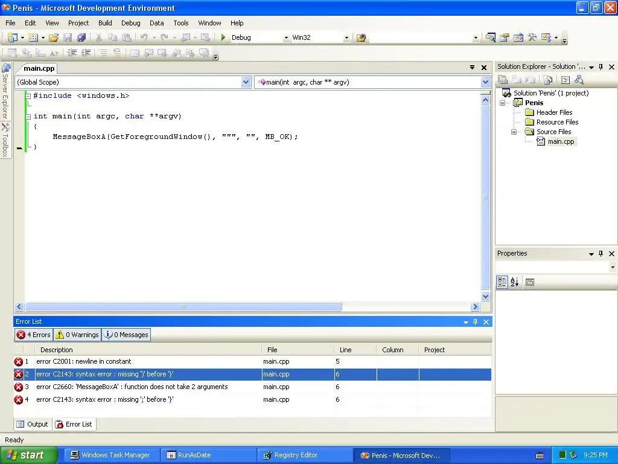Click the Find in Files binoculars icon

click(x=361, y=37)
